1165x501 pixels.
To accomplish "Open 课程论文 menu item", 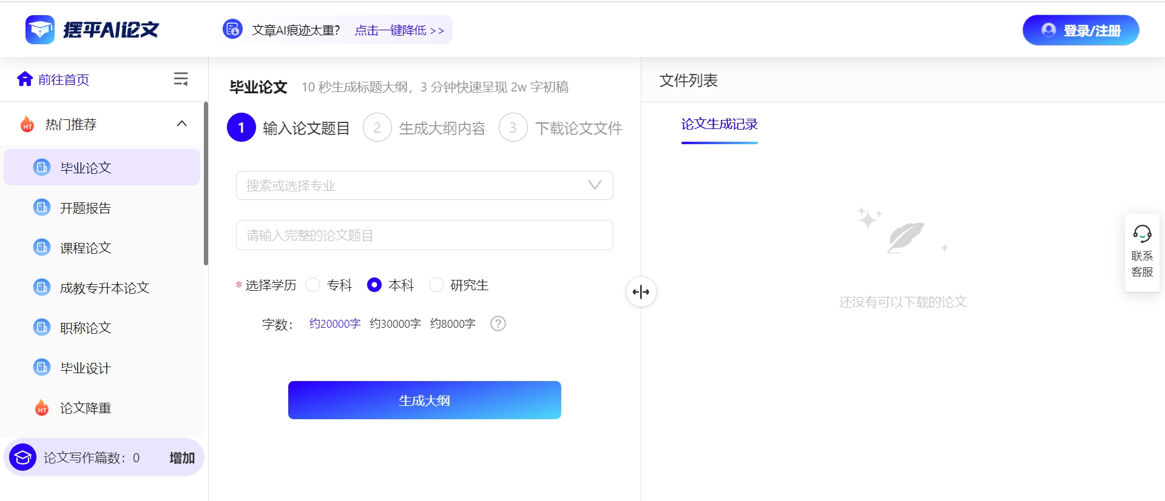I will (102, 248).
